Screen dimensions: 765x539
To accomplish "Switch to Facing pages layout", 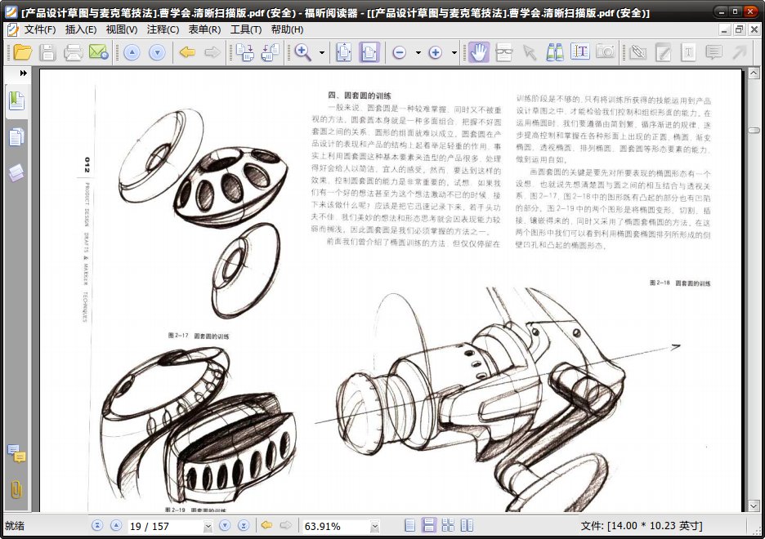I will tap(448, 525).
